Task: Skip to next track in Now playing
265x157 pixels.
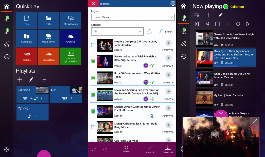Action: [x=248, y=24]
